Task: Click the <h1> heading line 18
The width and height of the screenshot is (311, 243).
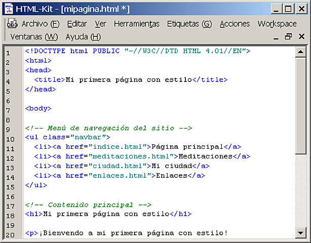Action: pos(108,214)
